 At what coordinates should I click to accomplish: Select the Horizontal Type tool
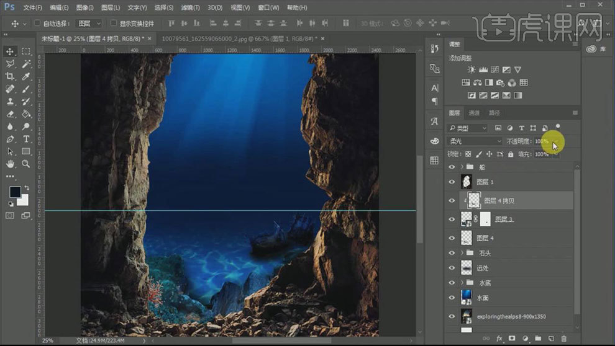(x=26, y=139)
